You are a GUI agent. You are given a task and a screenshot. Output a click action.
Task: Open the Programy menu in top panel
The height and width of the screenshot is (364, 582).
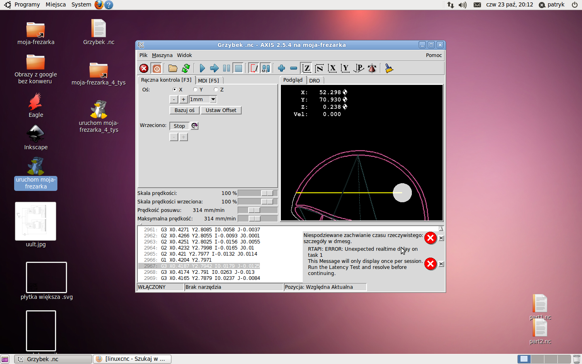(x=27, y=4)
